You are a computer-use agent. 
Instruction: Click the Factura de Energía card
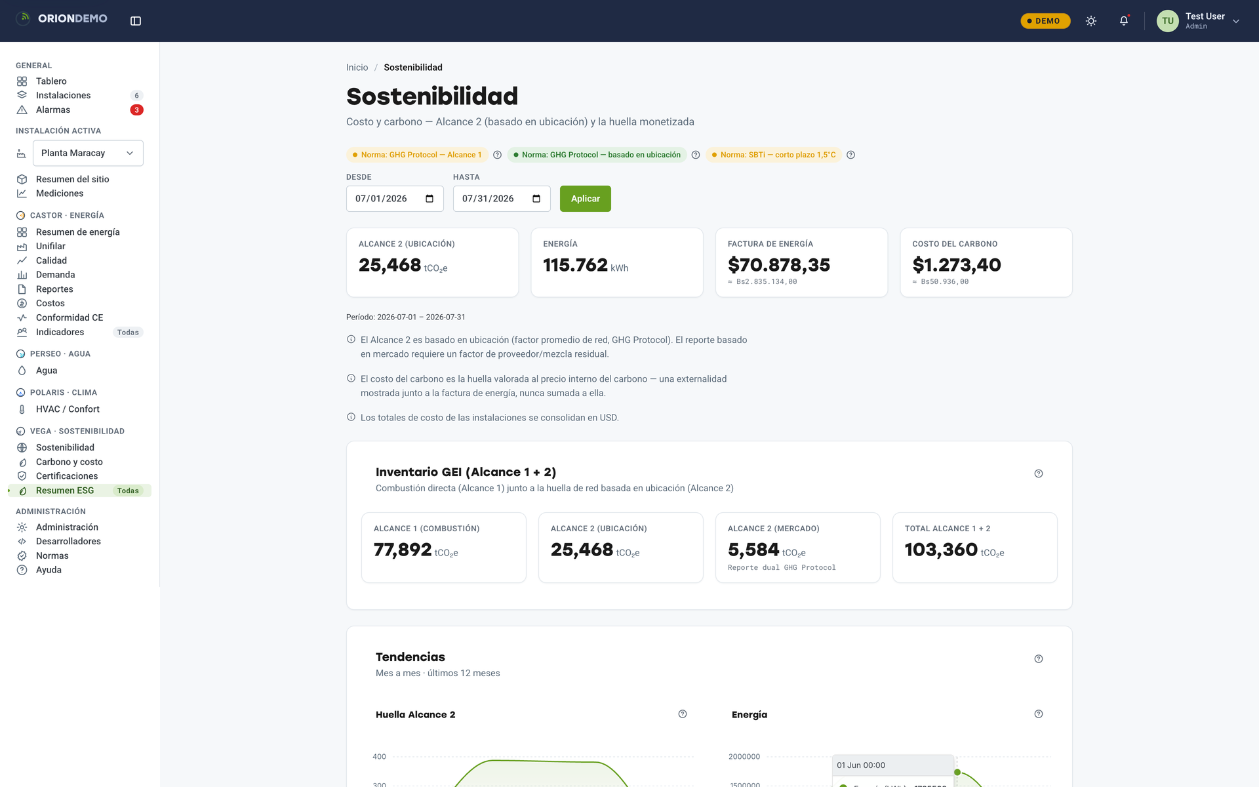pos(801,262)
